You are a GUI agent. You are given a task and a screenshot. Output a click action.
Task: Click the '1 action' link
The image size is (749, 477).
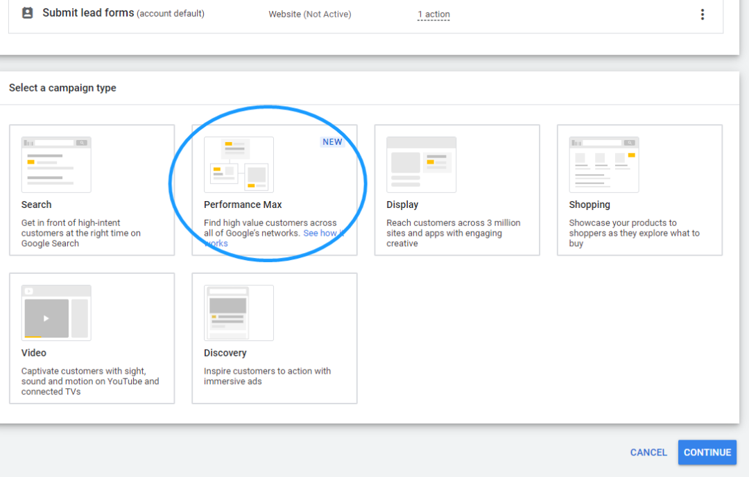(433, 15)
